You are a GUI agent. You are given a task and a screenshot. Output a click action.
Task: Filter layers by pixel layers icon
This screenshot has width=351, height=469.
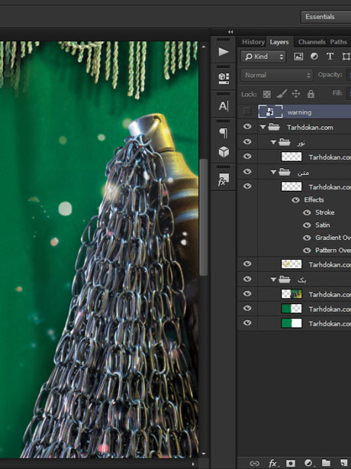click(298, 57)
